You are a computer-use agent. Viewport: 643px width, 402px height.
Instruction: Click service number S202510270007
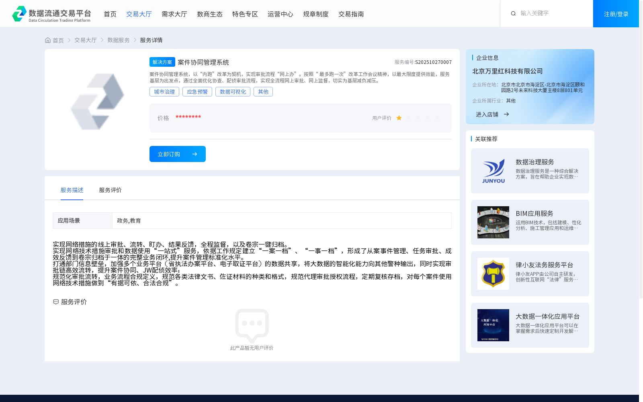pyautogui.click(x=433, y=62)
